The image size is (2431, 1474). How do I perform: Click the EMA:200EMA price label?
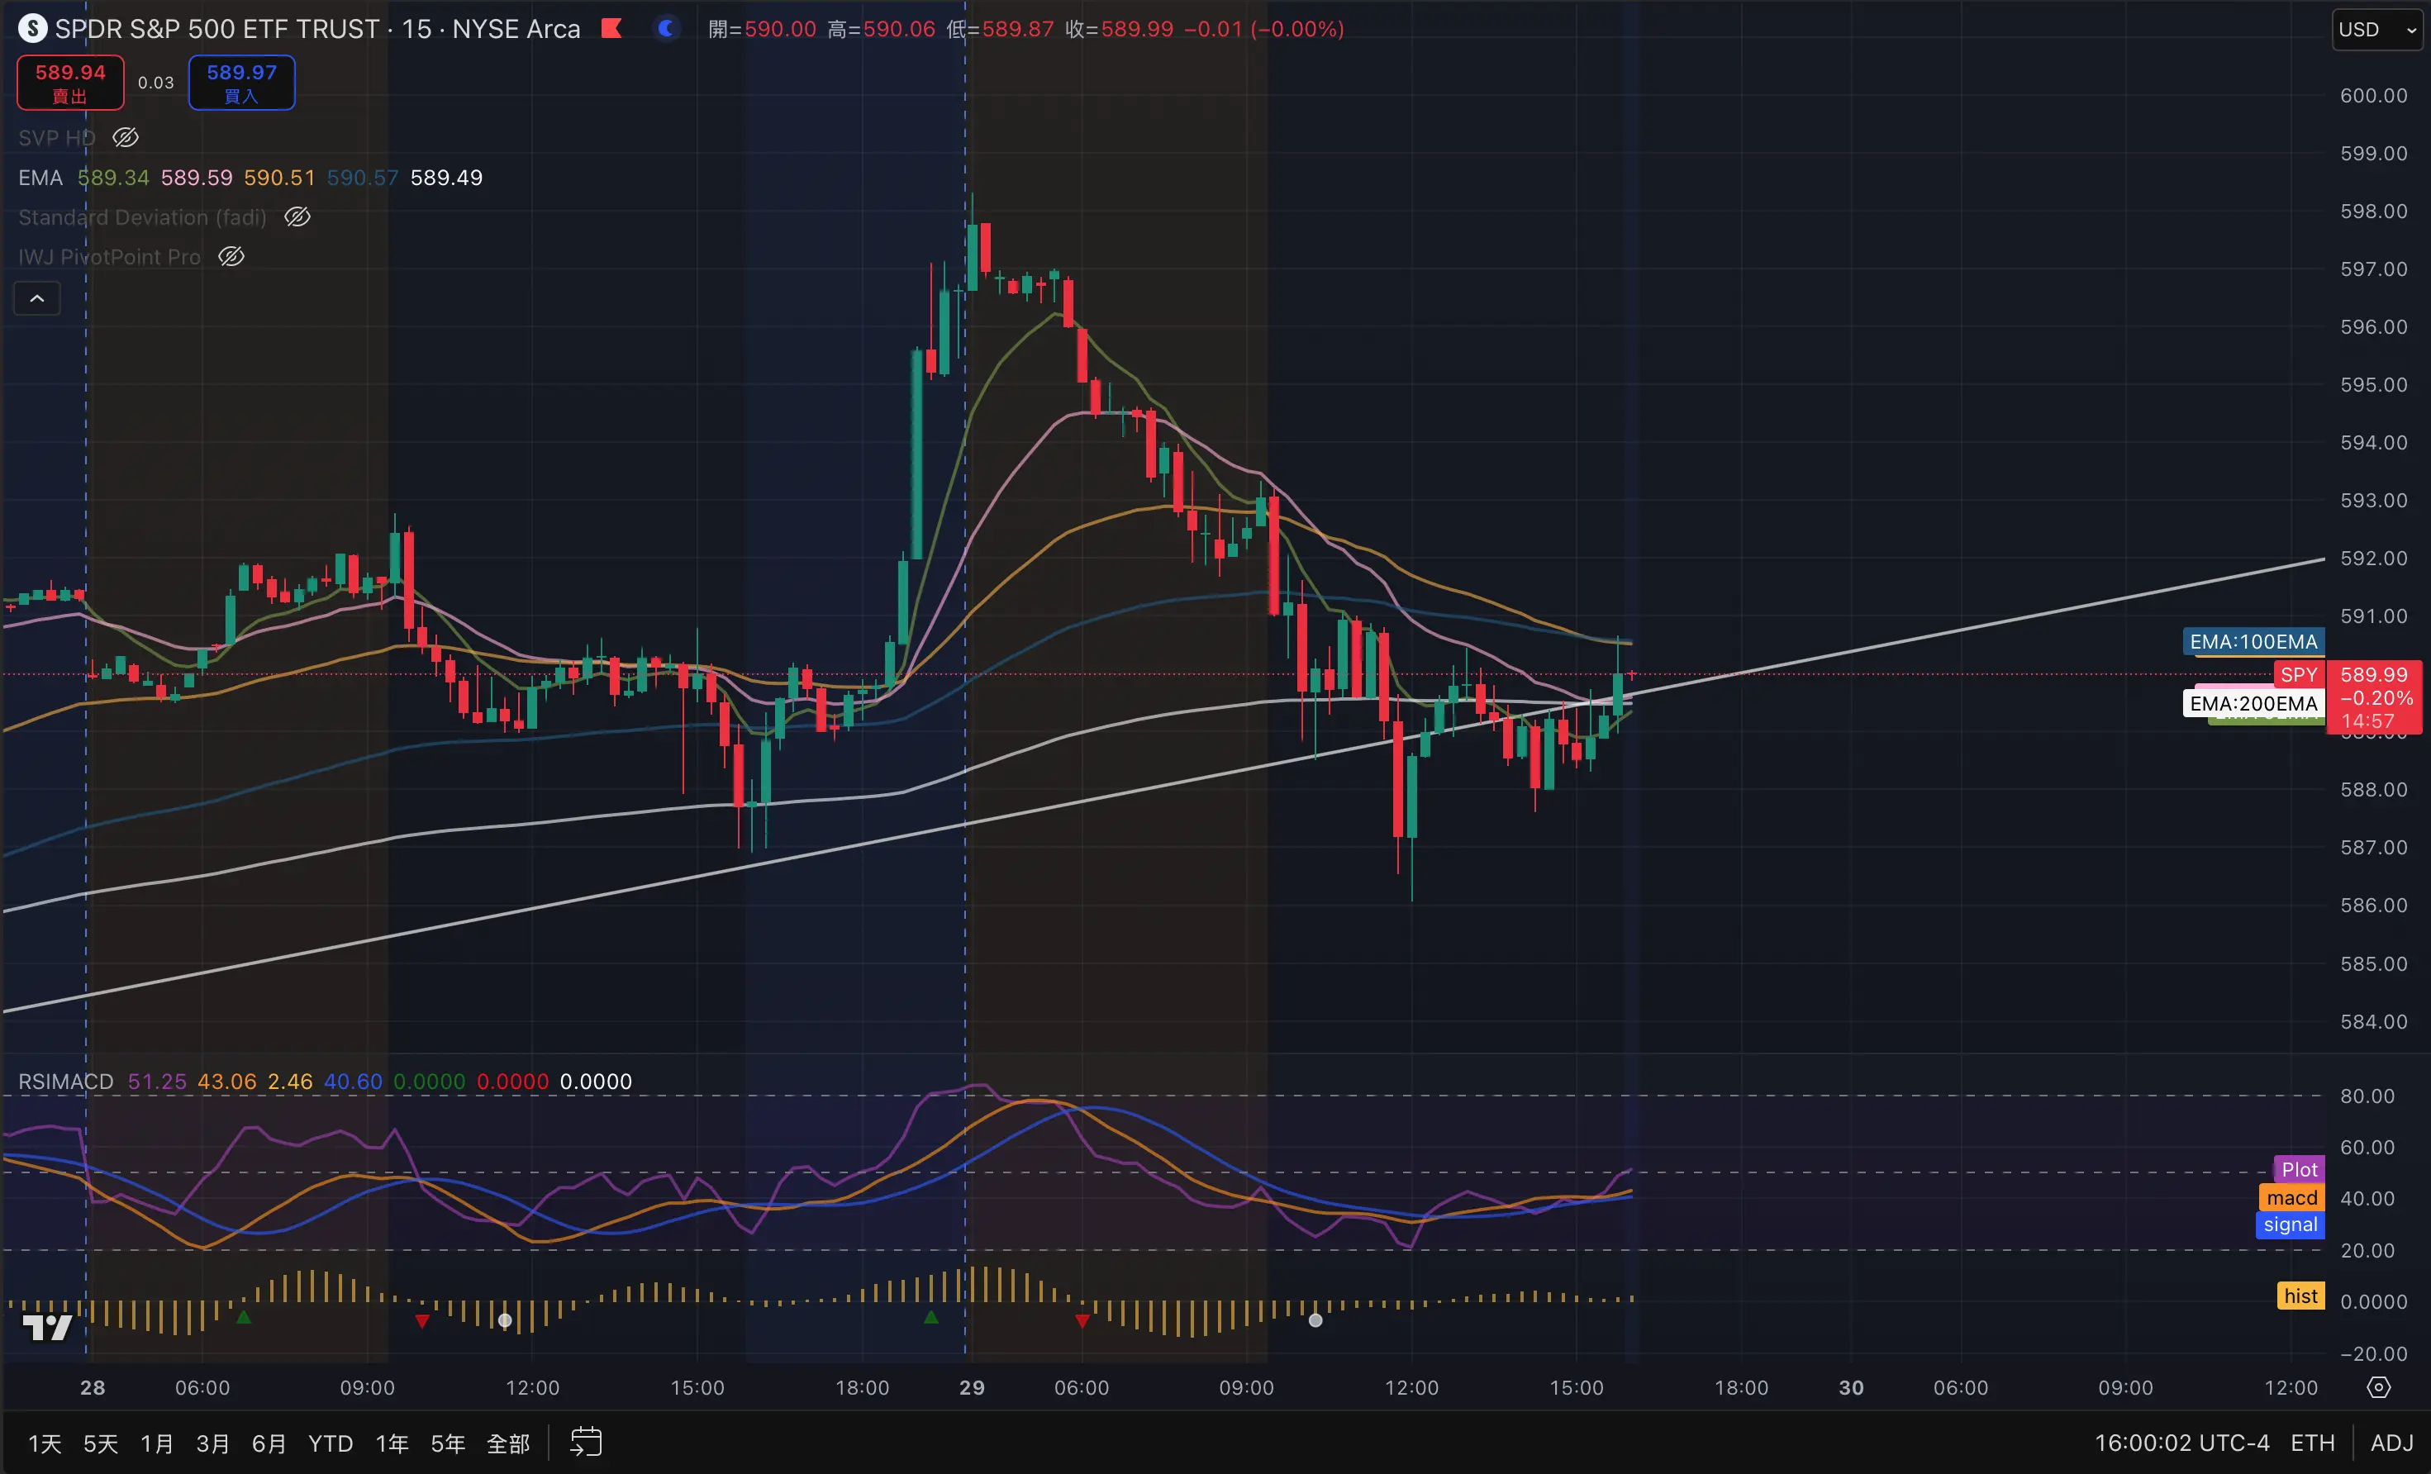pos(2253,703)
